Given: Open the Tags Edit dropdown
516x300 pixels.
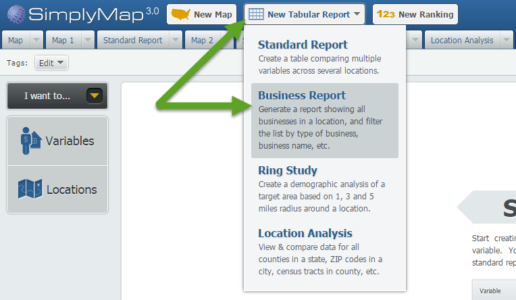Looking at the screenshot, I should click(x=51, y=63).
